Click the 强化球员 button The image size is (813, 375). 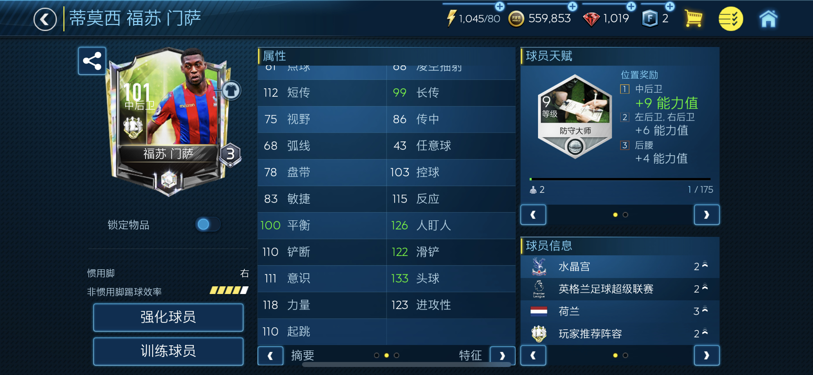pos(168,317)
